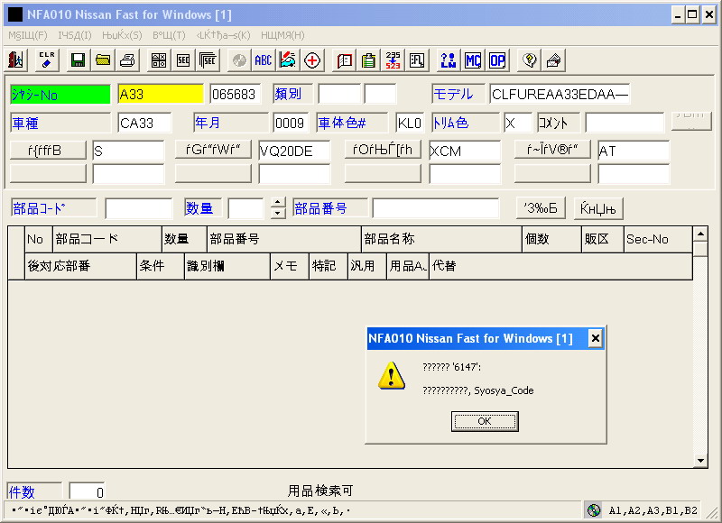
Task: Click the exit door icon in toolbar
Action: pyautogui.click(x=16, y=60)
